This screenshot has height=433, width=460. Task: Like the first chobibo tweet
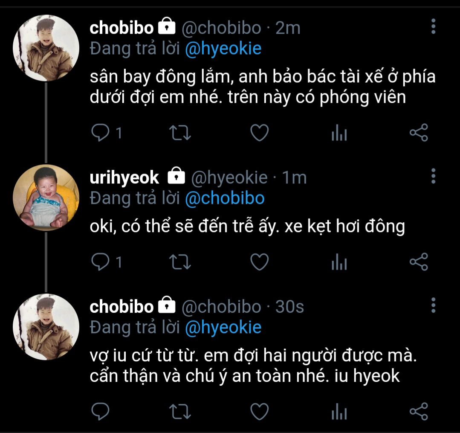pyautogui.click(x=259, y=134)
